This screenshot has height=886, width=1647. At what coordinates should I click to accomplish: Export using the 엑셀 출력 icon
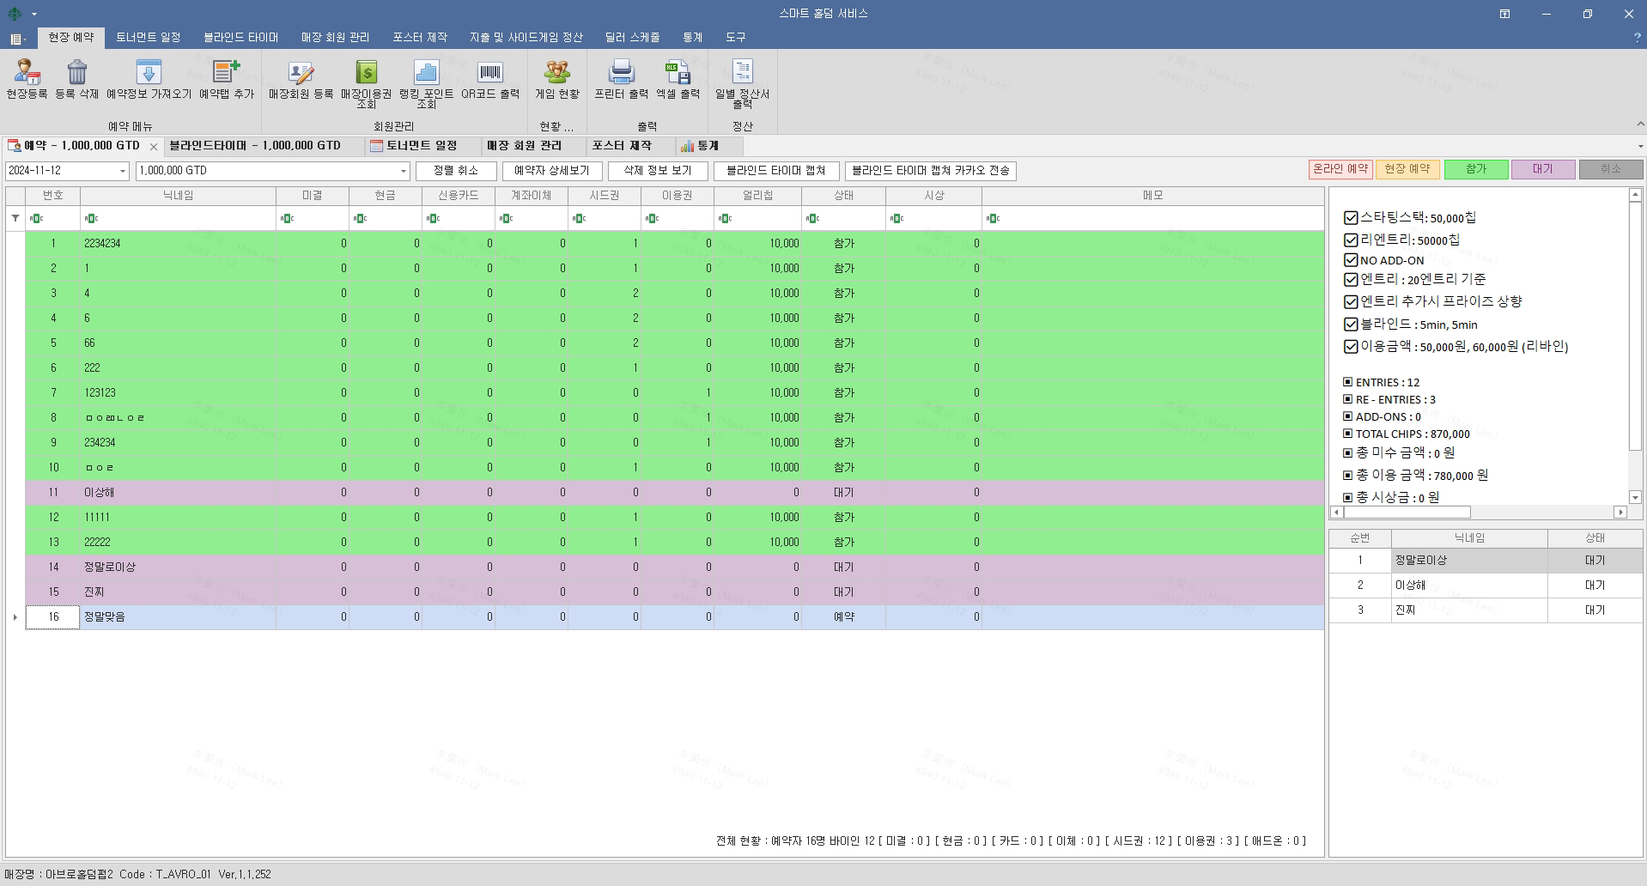[x=678, y=74]
